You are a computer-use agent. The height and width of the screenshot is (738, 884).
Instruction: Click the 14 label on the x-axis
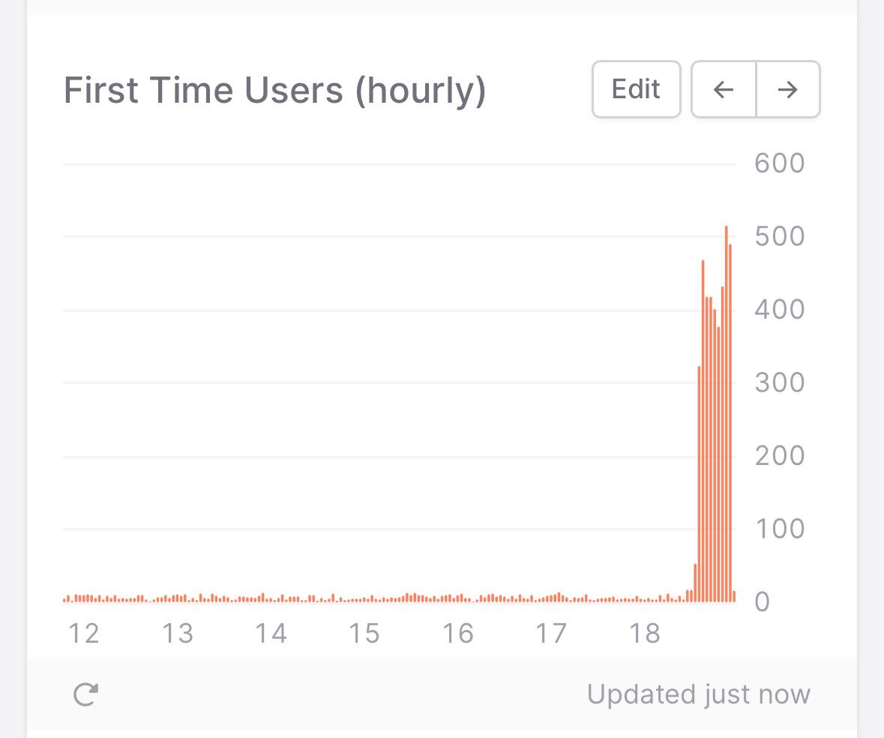[271, 634]
